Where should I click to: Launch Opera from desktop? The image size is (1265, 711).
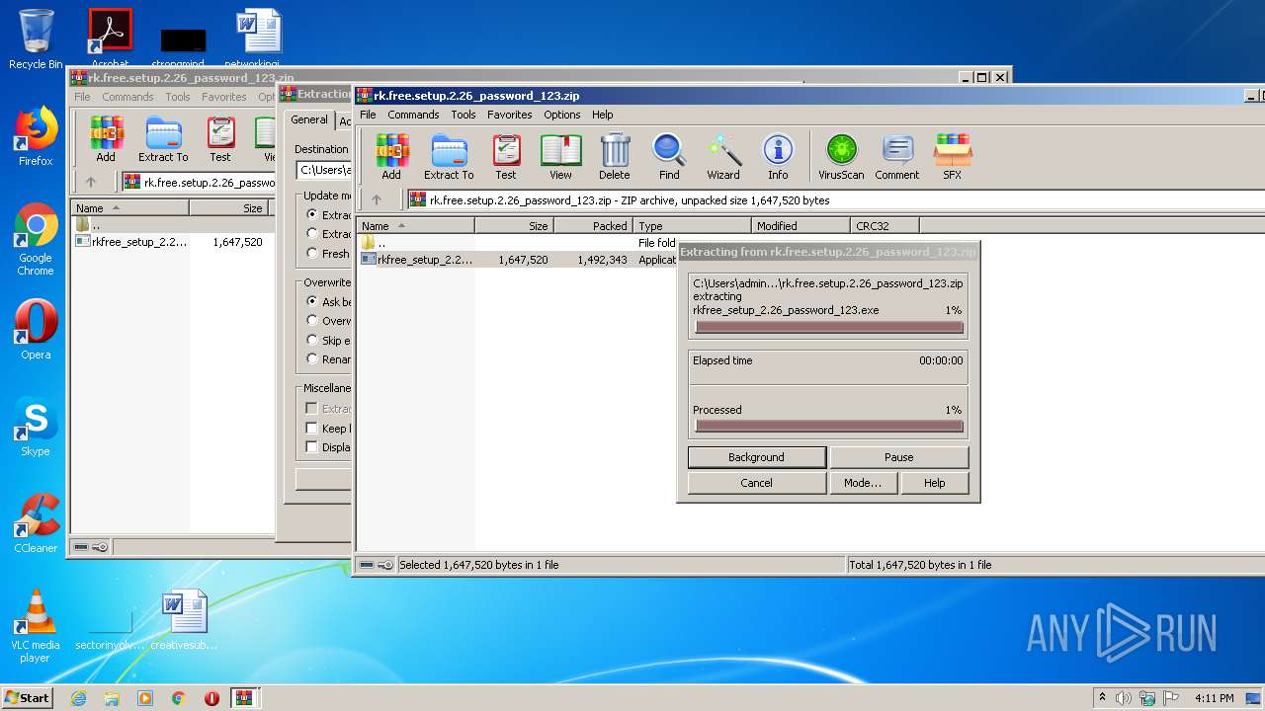pyautogui.click(x=36, y=329)
